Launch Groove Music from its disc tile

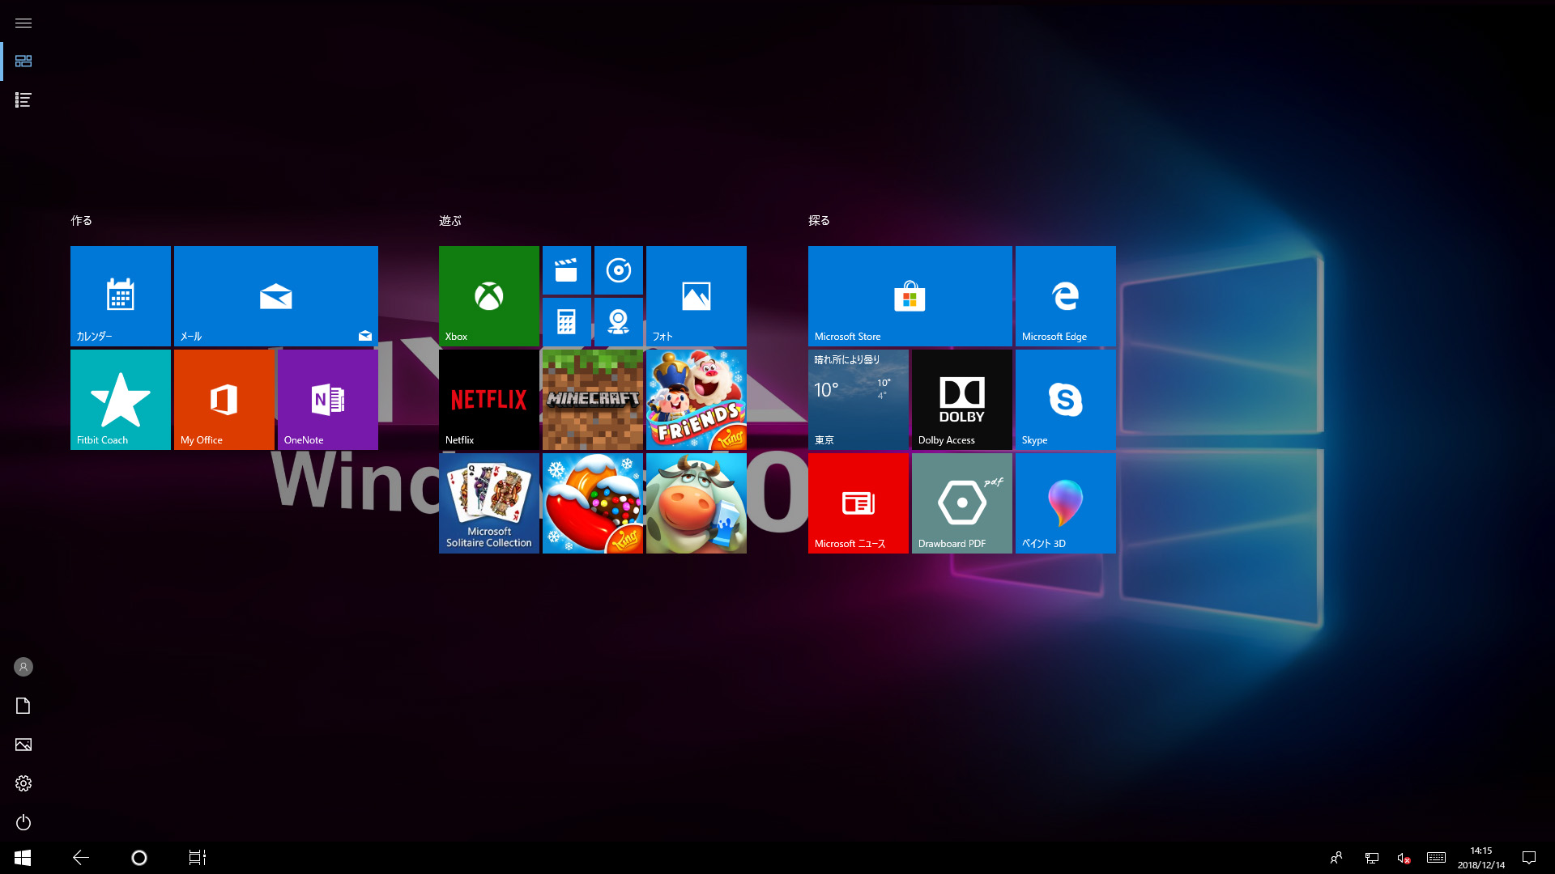[619, 270]
